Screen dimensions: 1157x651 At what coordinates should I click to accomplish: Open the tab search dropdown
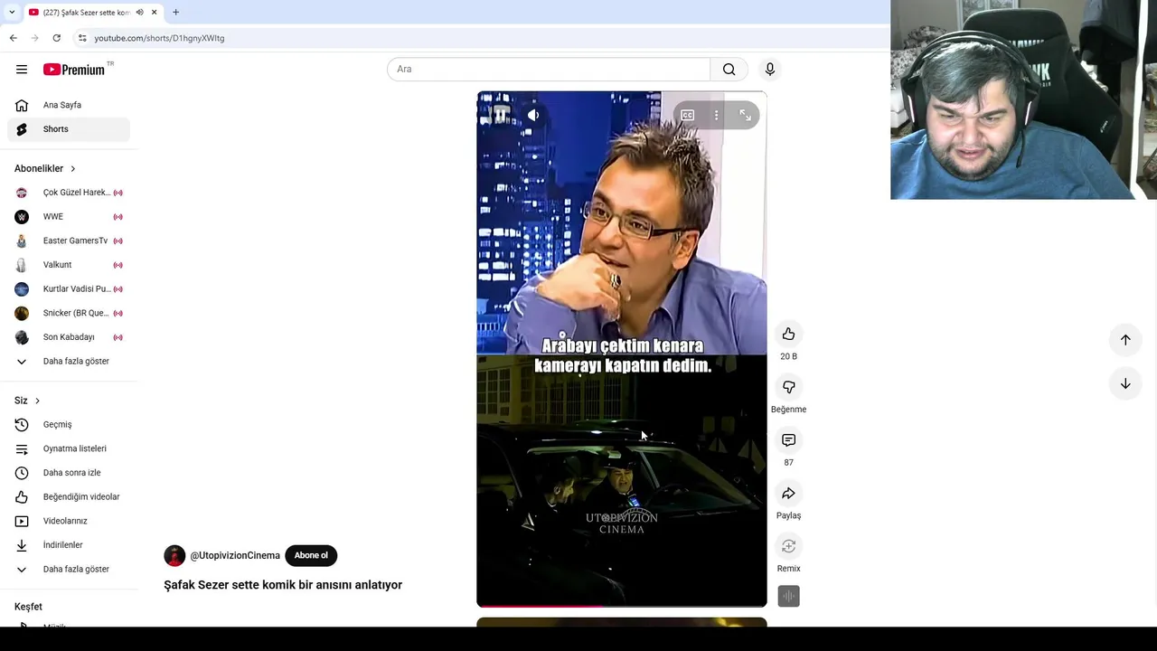pyautogui.click(x=12, y=13)
